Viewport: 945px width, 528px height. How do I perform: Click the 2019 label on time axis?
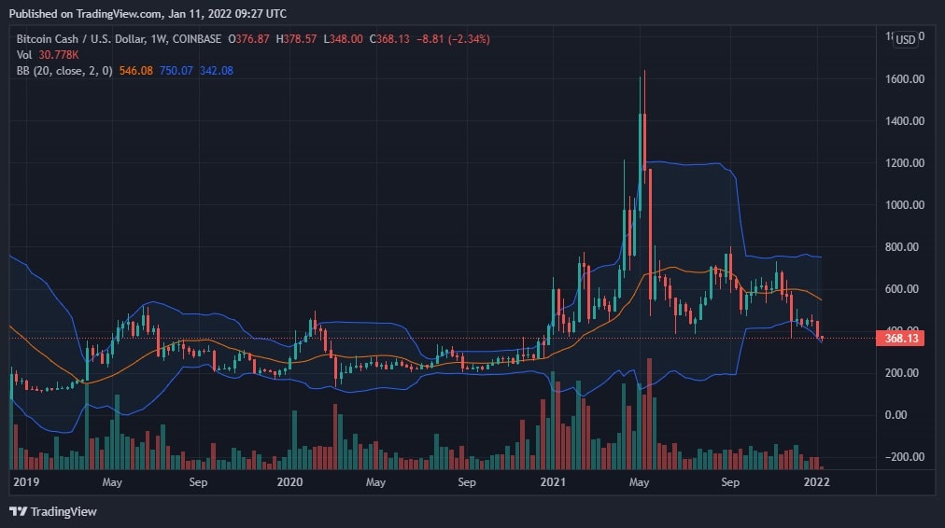(27, 482)
